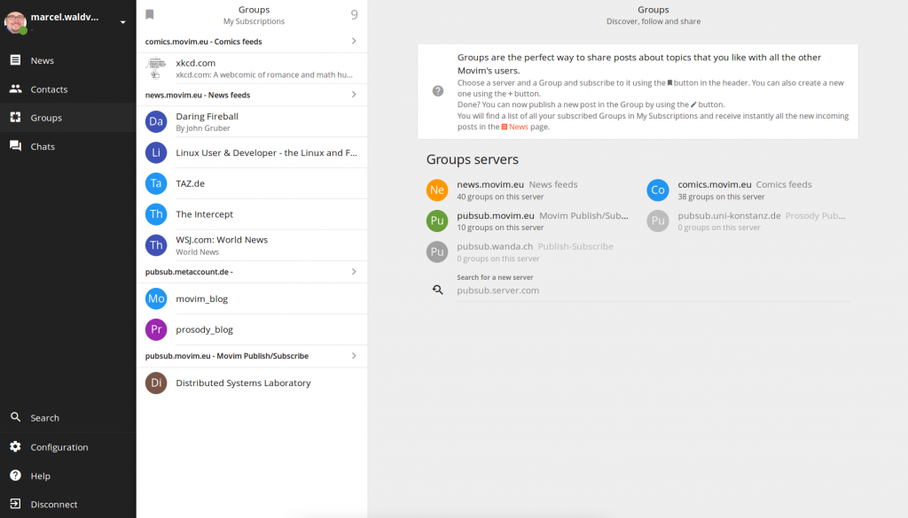Select Search label in the sidebar
Image resolution: width=908 pixels, height=518 pixels.
(x=44, y=417)
